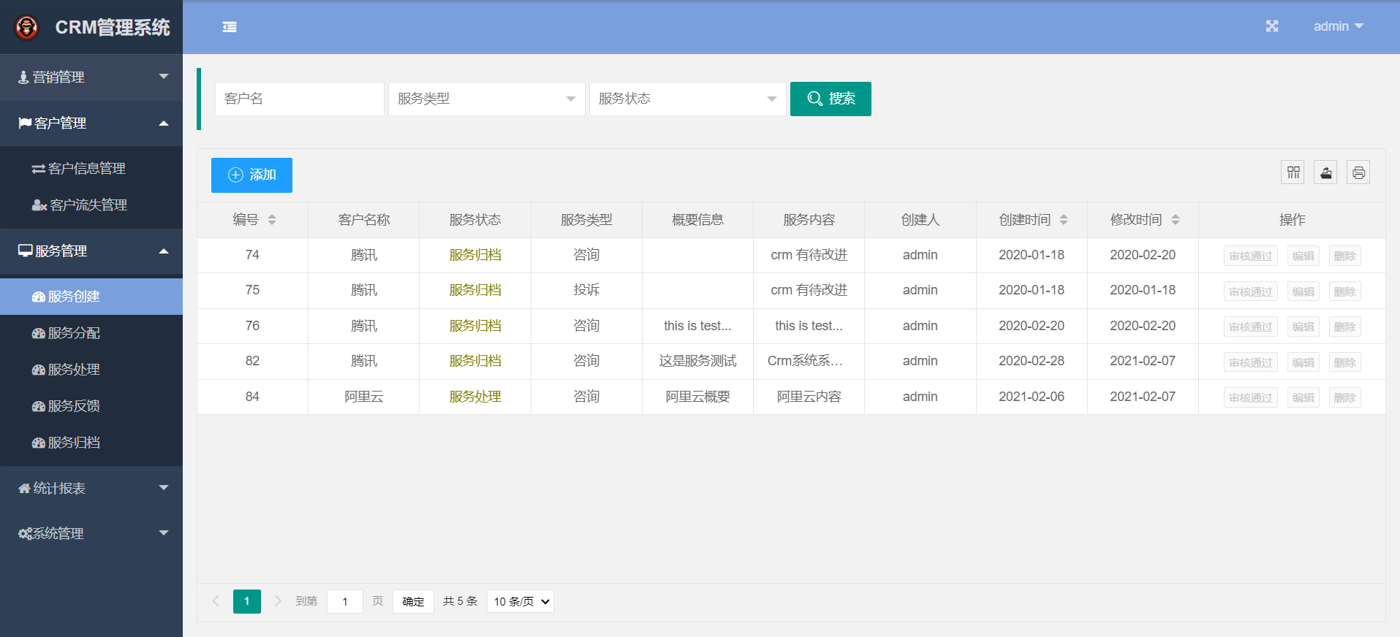Click 编辑 for row 75

[x=1303, y=291]
